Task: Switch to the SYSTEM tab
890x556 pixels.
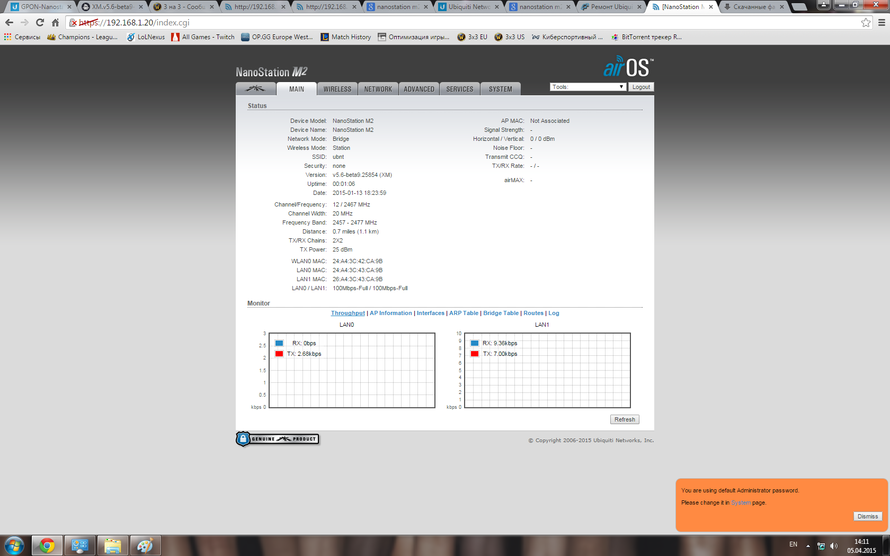Action: 501,89
